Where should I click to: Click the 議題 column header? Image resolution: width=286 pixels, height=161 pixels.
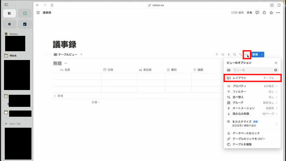[198, 70]
